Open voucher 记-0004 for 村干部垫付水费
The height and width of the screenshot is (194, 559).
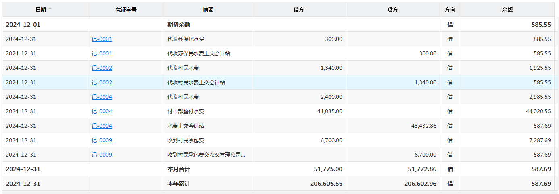102,111
